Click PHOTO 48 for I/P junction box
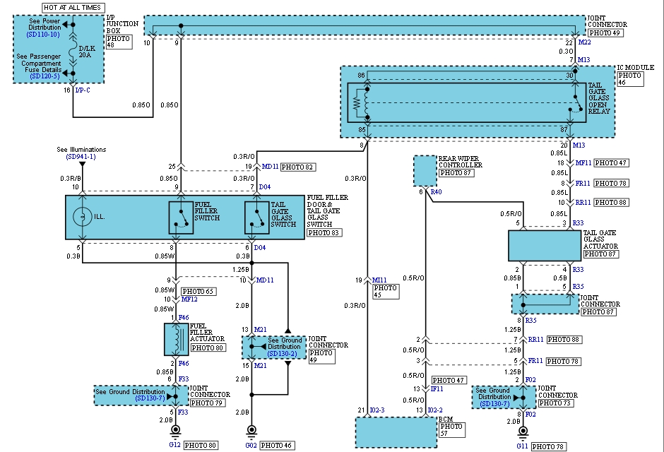This screenshot has width=664, height=452. 117,43
